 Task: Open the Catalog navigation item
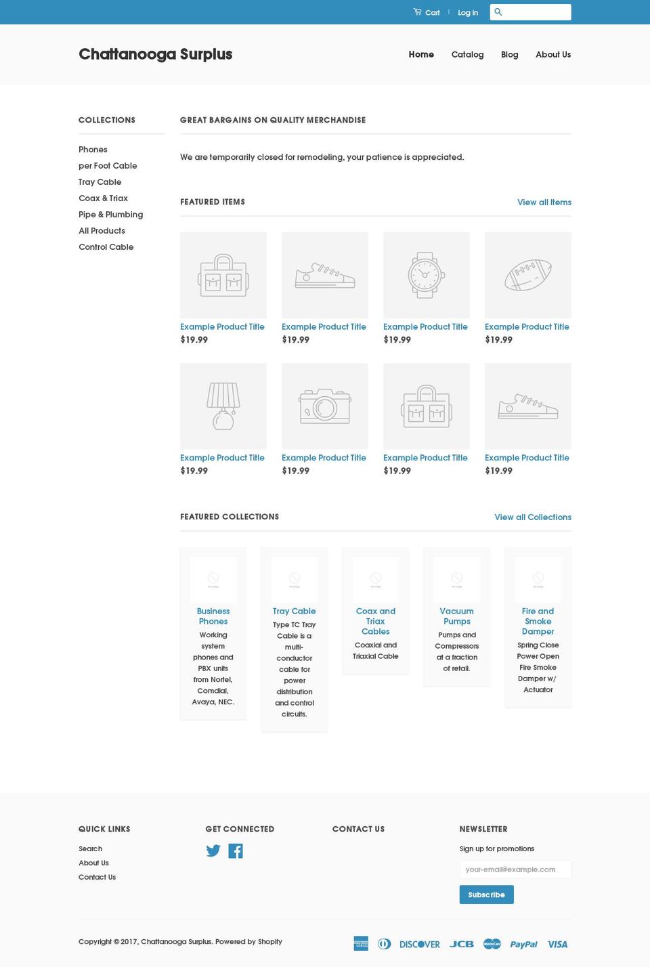click(x=467, y=54)
